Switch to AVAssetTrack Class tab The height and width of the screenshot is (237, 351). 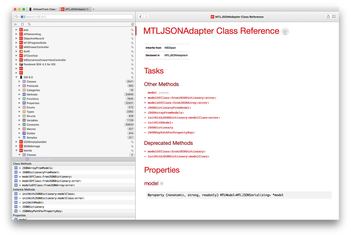[x=43, y=9]
